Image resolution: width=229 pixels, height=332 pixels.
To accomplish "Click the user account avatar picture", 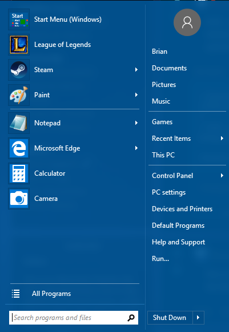I will tap(187, 22).
